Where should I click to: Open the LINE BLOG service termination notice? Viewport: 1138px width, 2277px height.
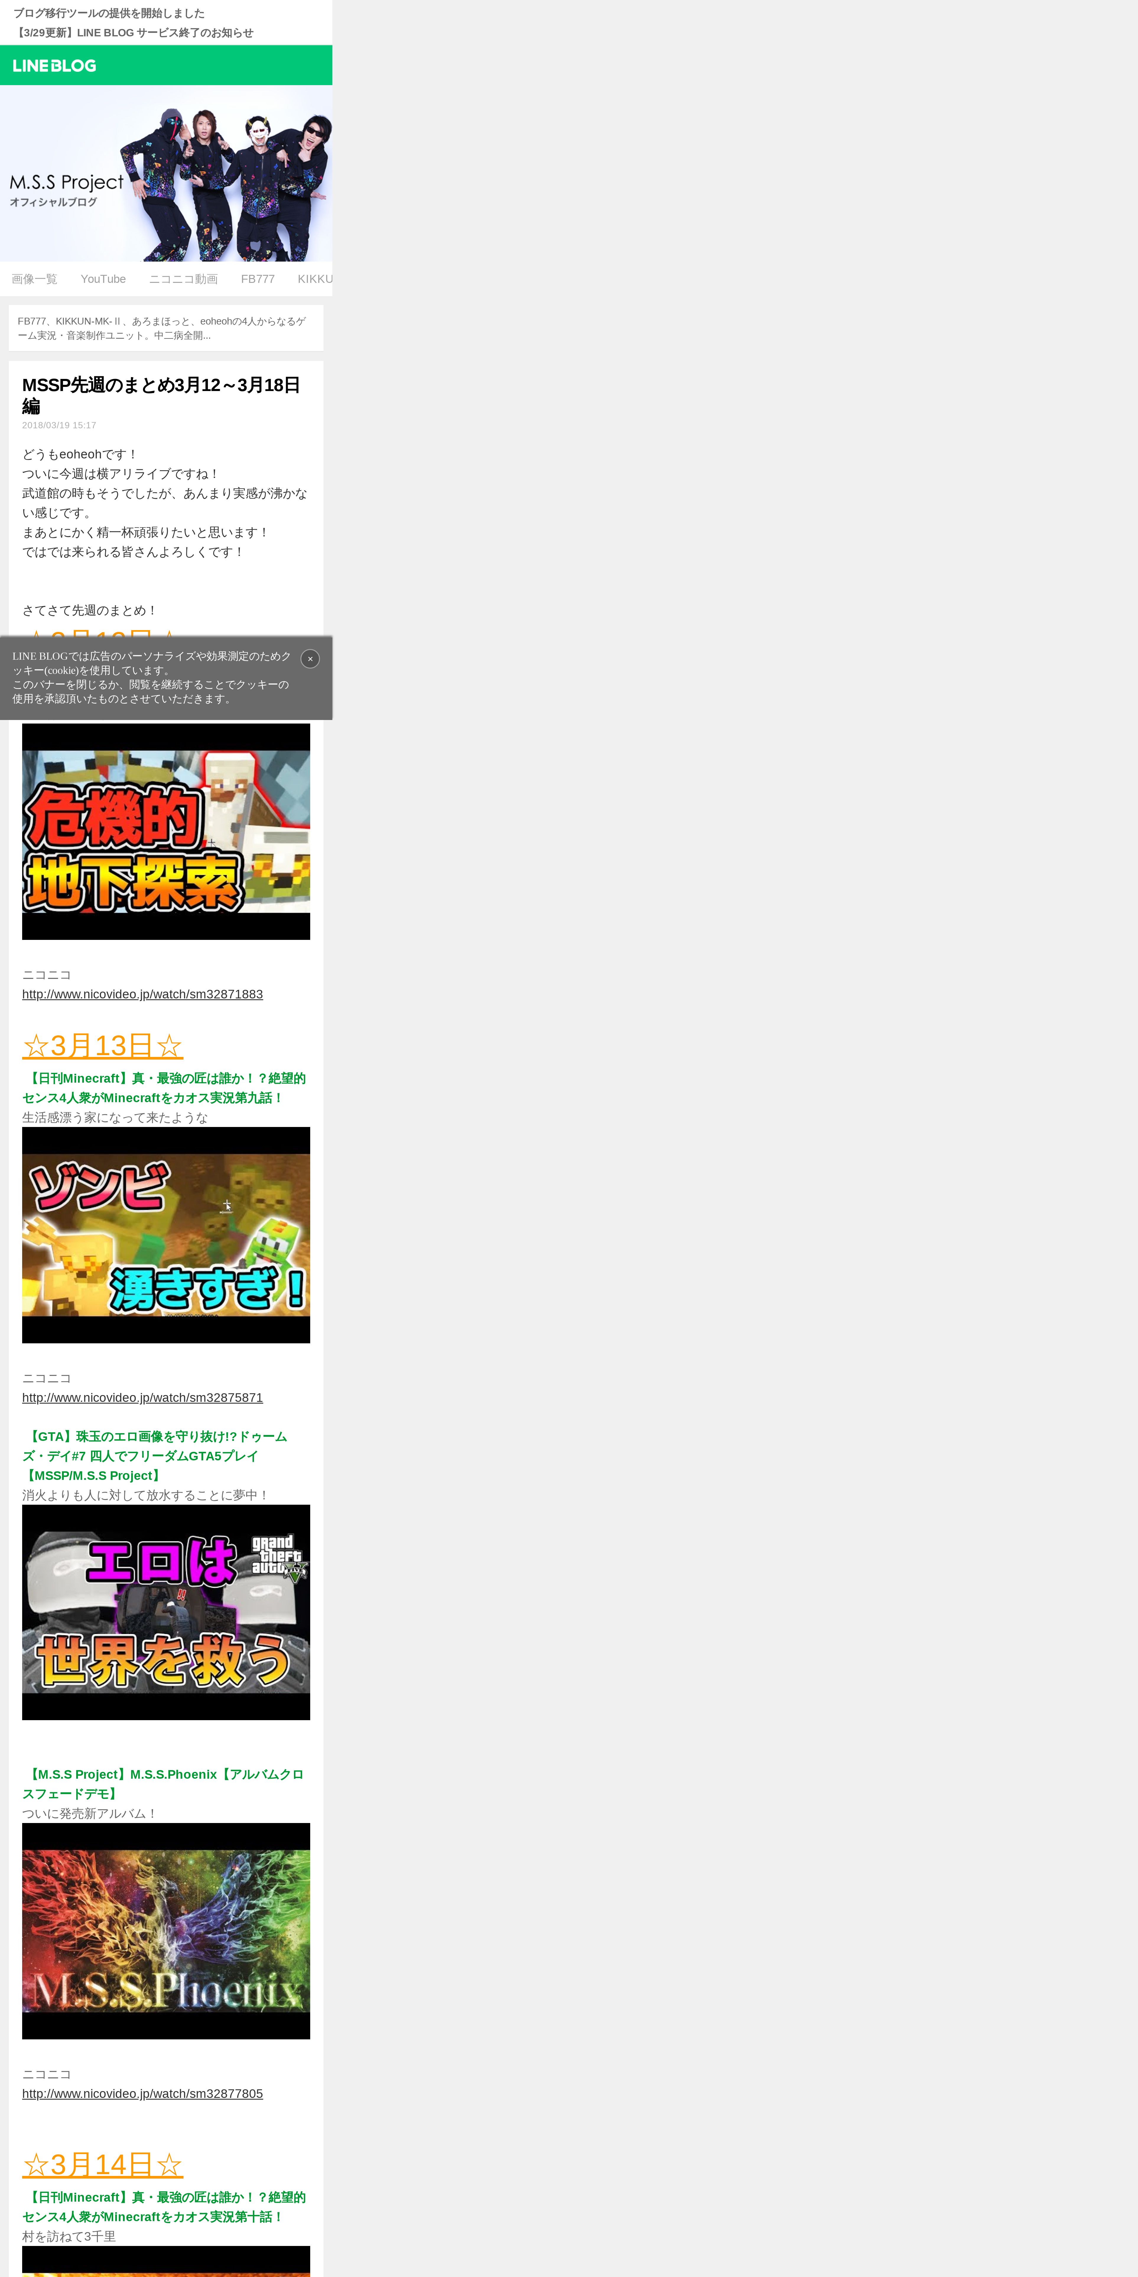[x=134, y=33]
